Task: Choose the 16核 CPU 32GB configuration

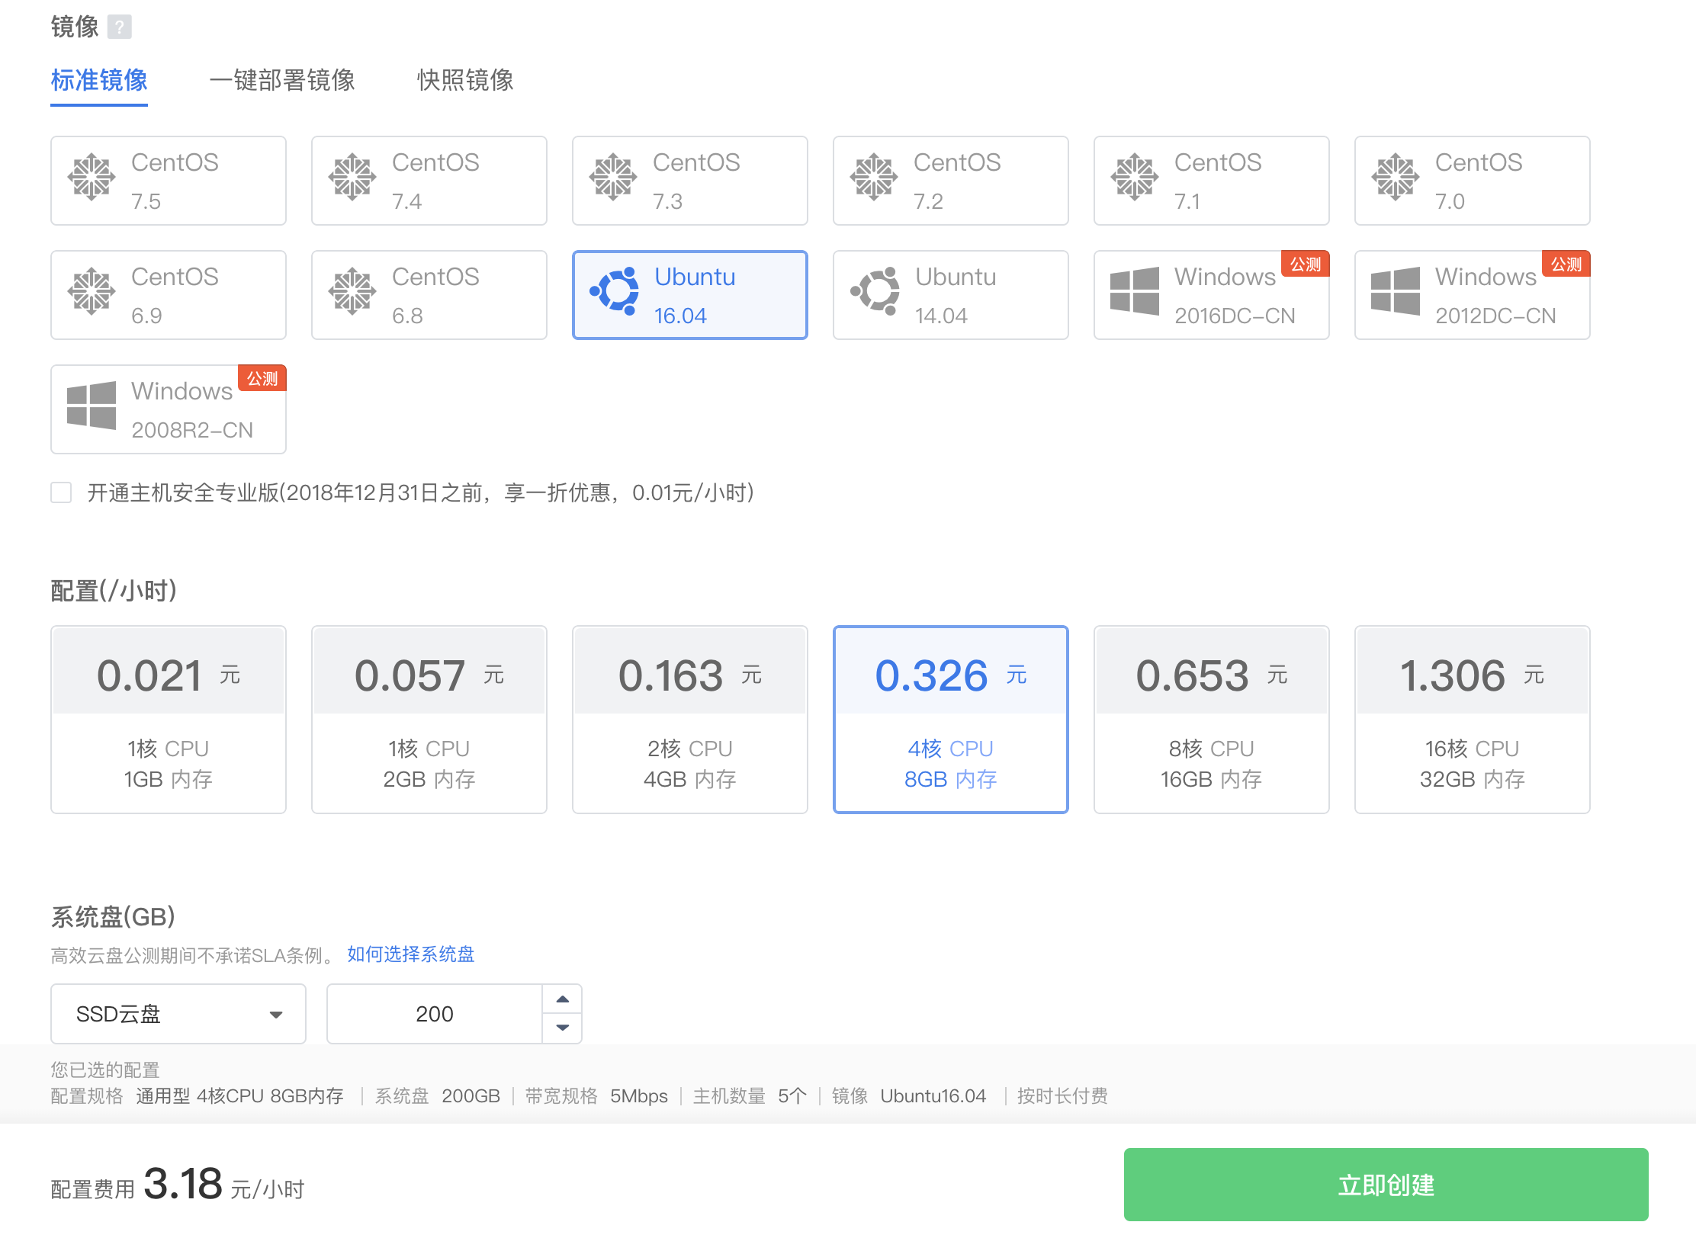Action: [1472, 720]
